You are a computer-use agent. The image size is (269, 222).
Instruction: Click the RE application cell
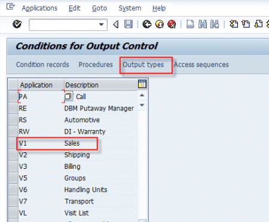[x=41, y=109]
